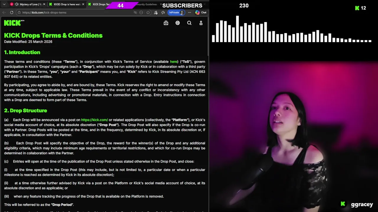Add this page to favorites star
This screenshot has height=212, width=378.
[148, 12]
